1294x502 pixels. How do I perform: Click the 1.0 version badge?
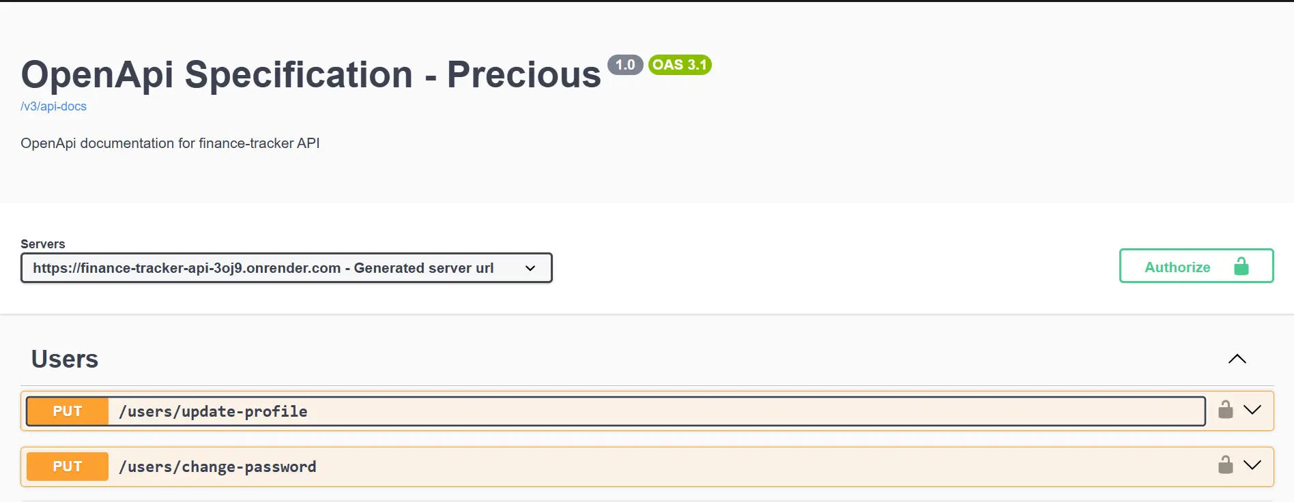625,65
